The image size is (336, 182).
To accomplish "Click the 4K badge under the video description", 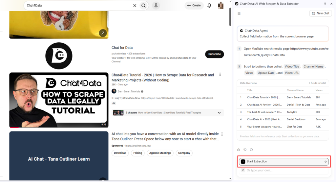I will 114,103.
